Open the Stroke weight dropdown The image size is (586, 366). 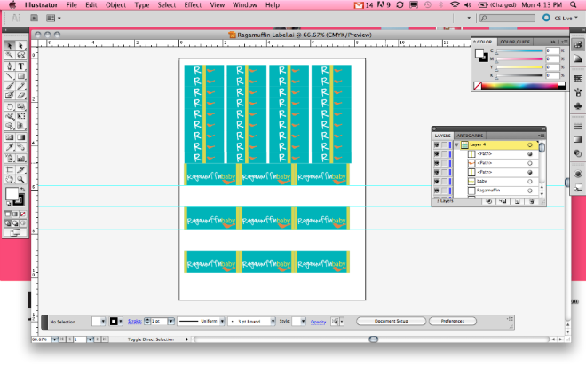pos(170,321)
